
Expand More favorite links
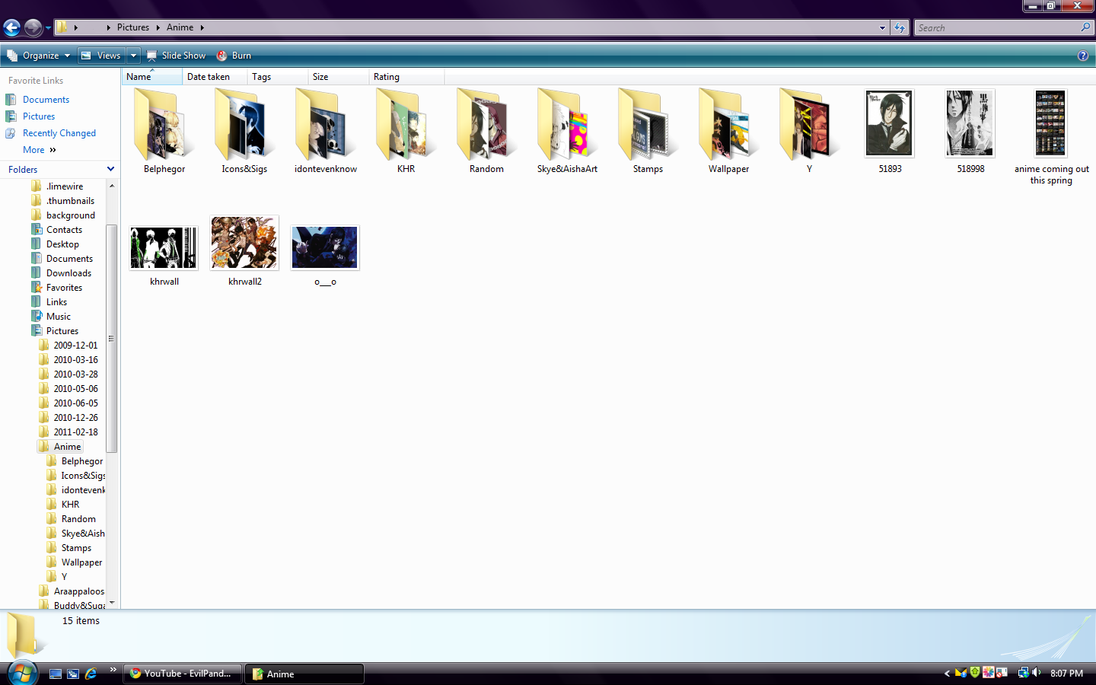click(40, 150)
